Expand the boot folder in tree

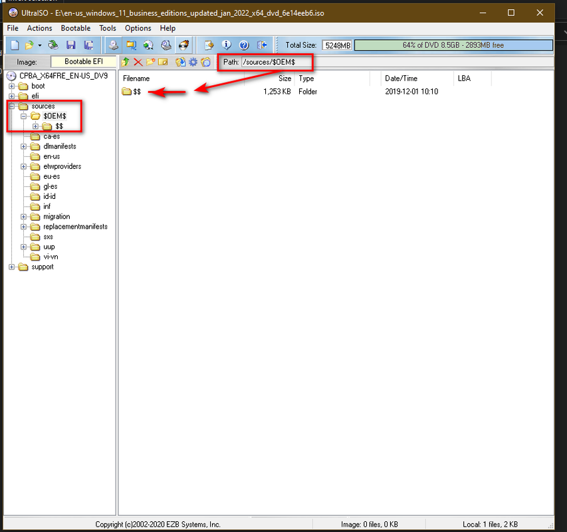(x=11, y=86)
